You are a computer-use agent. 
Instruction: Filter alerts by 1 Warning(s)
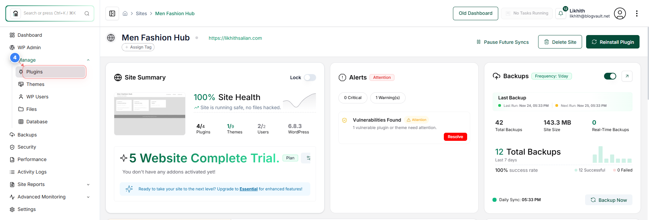pos(387,98)
